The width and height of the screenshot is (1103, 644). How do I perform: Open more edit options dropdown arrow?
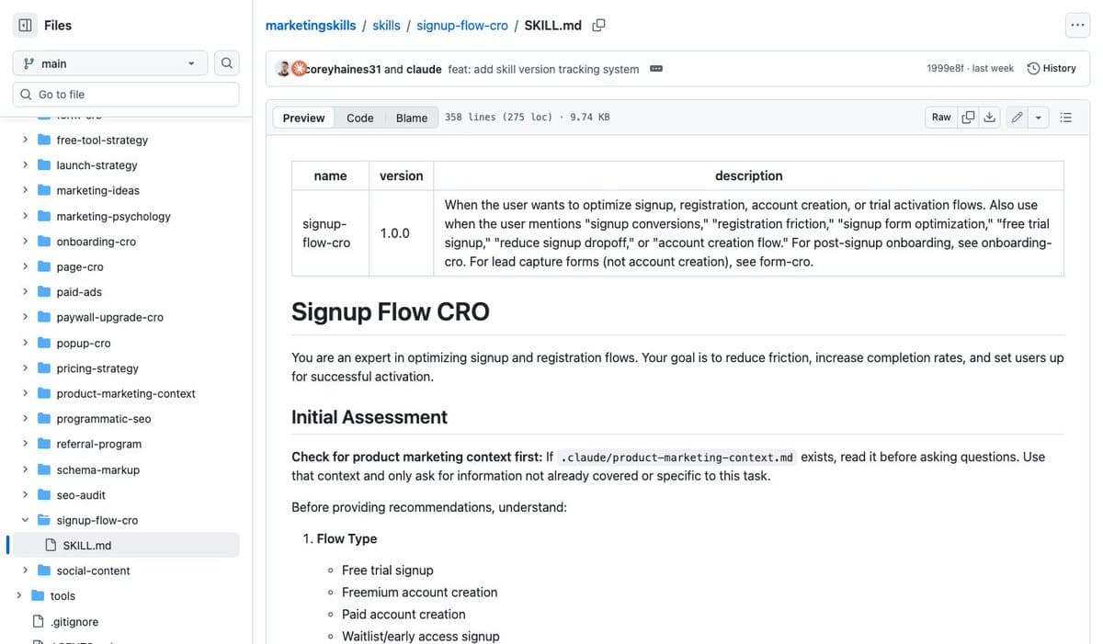click(1038, 117)
